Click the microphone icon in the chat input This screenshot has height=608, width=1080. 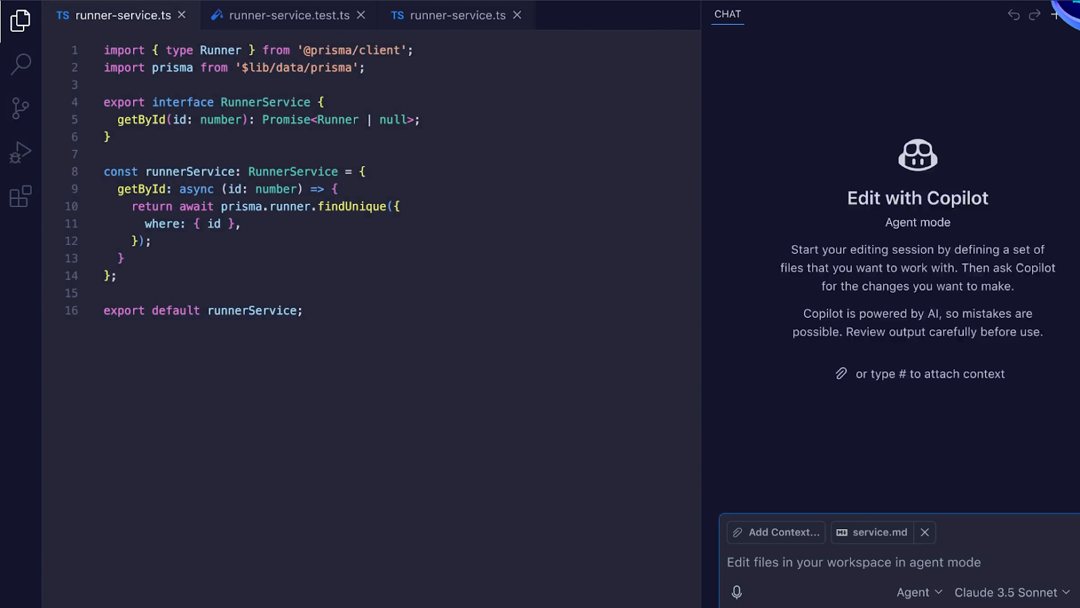coord(736,592)
